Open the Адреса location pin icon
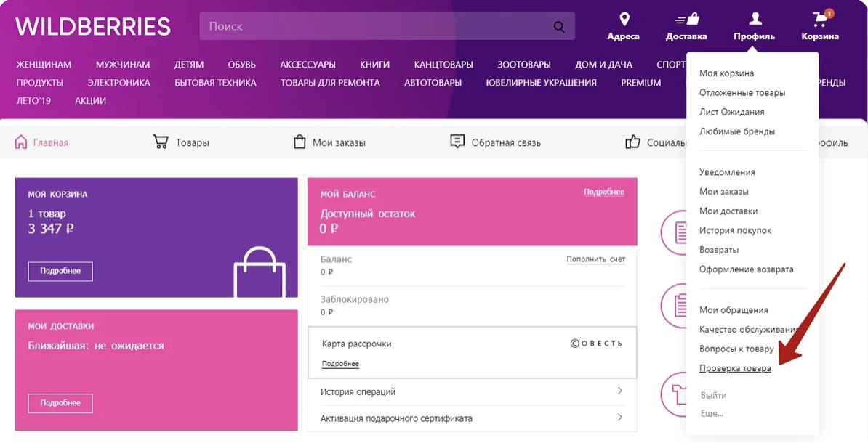The height and width of the screenshot is (443, 868). (x=624, y=20)
